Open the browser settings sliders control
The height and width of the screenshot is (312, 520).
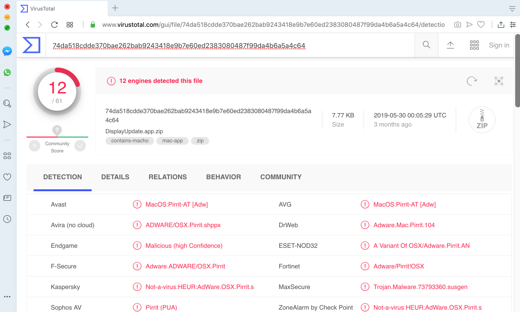click(x=512, y=24)
